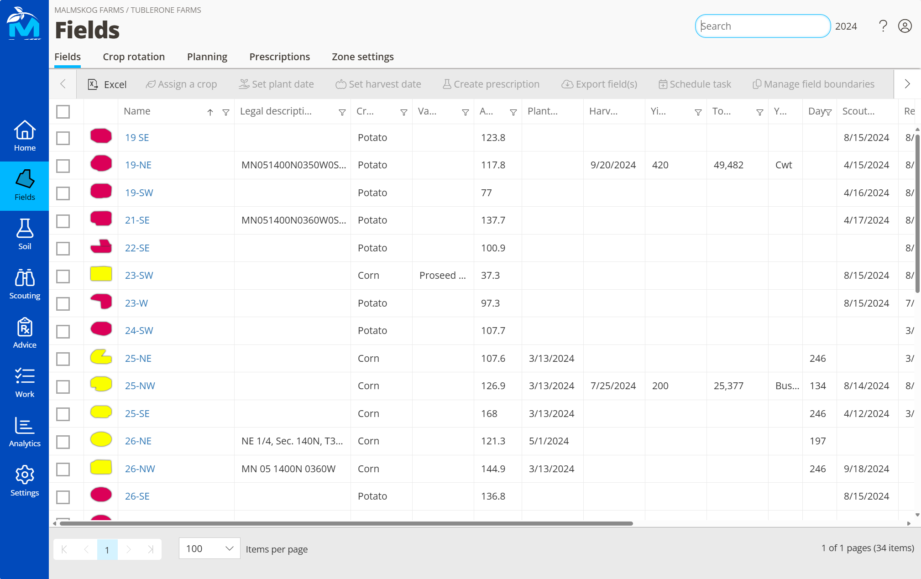
Task: Open the Crop column filter
Action: tap(404, 112)
